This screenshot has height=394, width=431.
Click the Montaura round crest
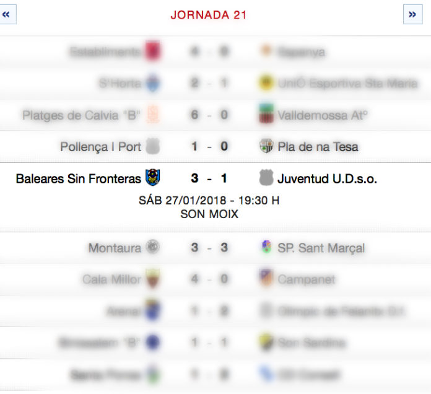tap(152, 247)
